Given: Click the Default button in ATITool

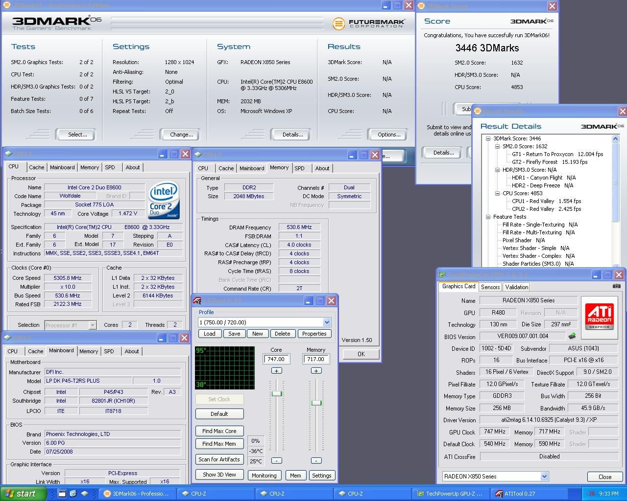Looking at the screenshot, I should pyautogui.click(x=219, y=414).
